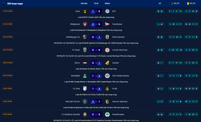
Task: Select the corner HT|FT column header
Action: [x=175, y=3]
